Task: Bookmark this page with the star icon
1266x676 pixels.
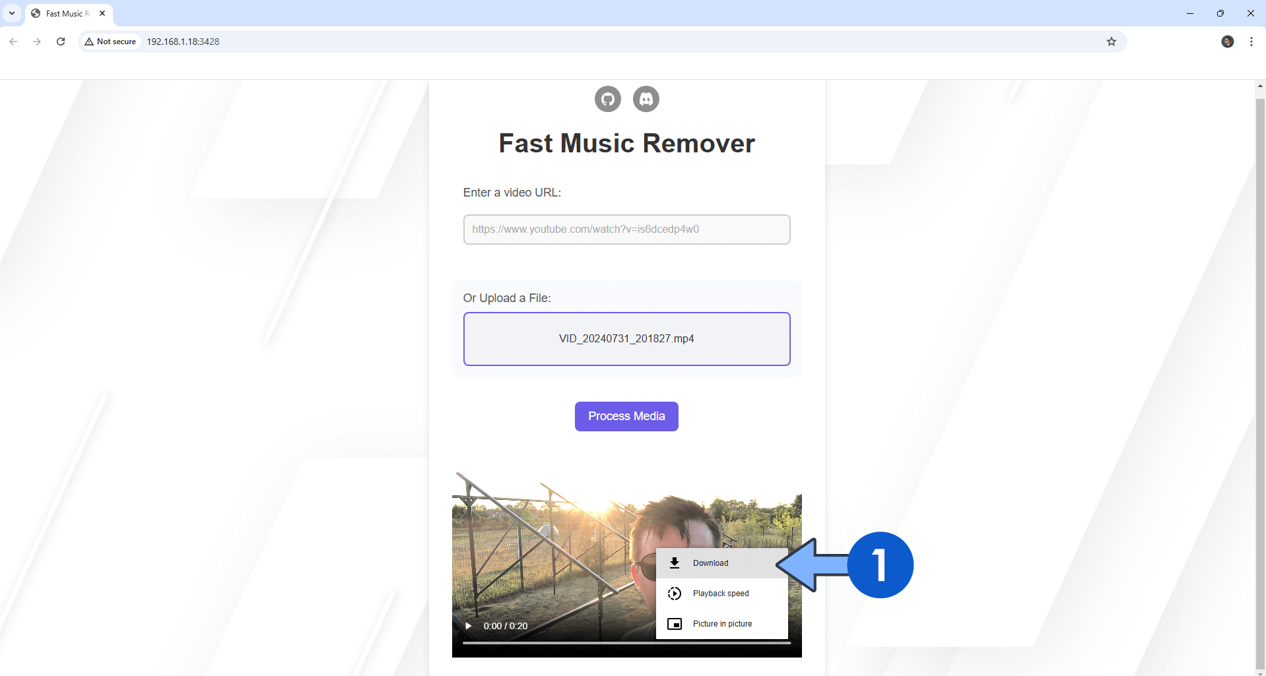Action: (1112, 42)
